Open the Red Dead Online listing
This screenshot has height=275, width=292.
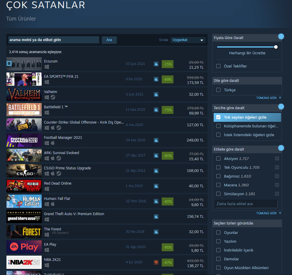[x=107, y=186]
